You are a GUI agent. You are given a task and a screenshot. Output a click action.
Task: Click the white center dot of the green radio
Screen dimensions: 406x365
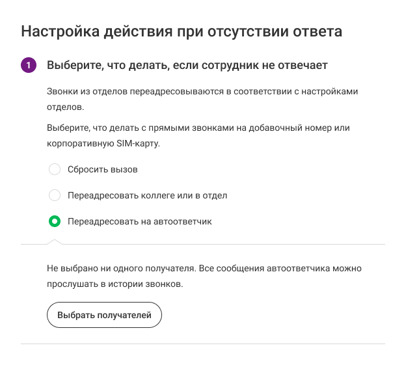pos(55,221)
